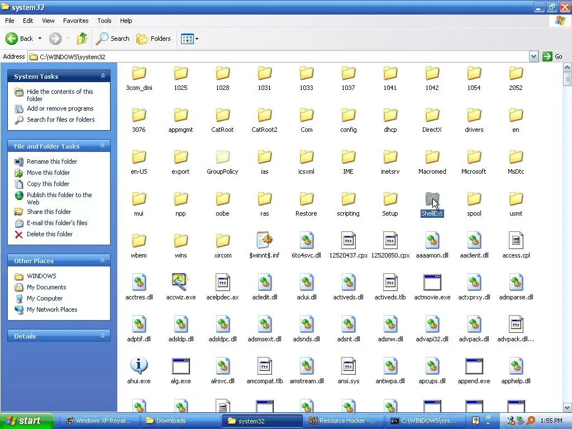
Task: Switch to C:\WINDOWS\sys command prompt taskbar item
Action: tap(425, 421)
